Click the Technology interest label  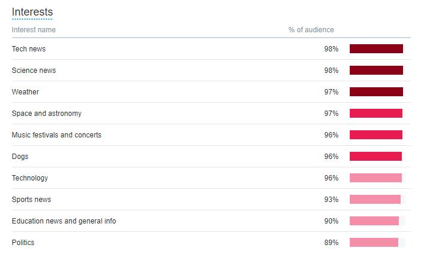click(30, 178)
